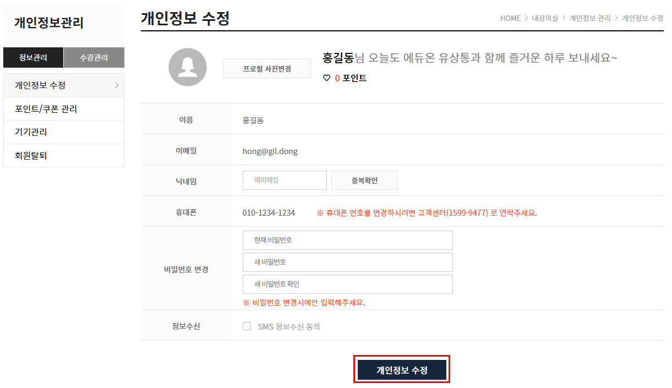Select 기기관리 from the sidebar
672x388 pixels.
(x=31, y=132)
